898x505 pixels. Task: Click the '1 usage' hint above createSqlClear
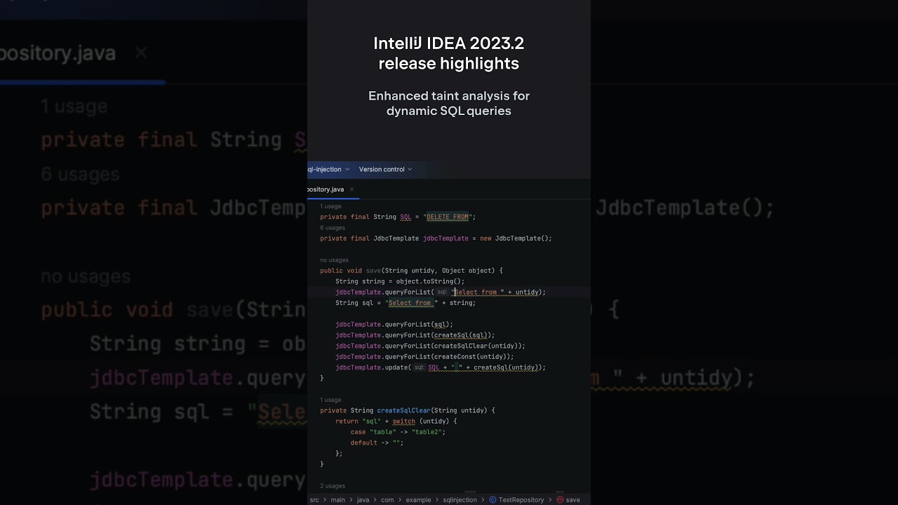[330, 400]
